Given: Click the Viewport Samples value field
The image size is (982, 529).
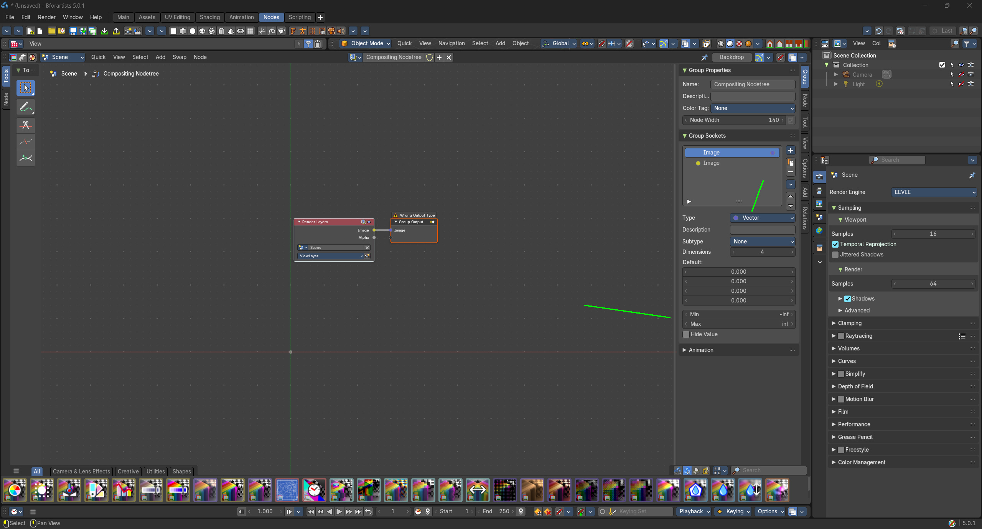Looking at the screenshot, I should pos(933,234).
